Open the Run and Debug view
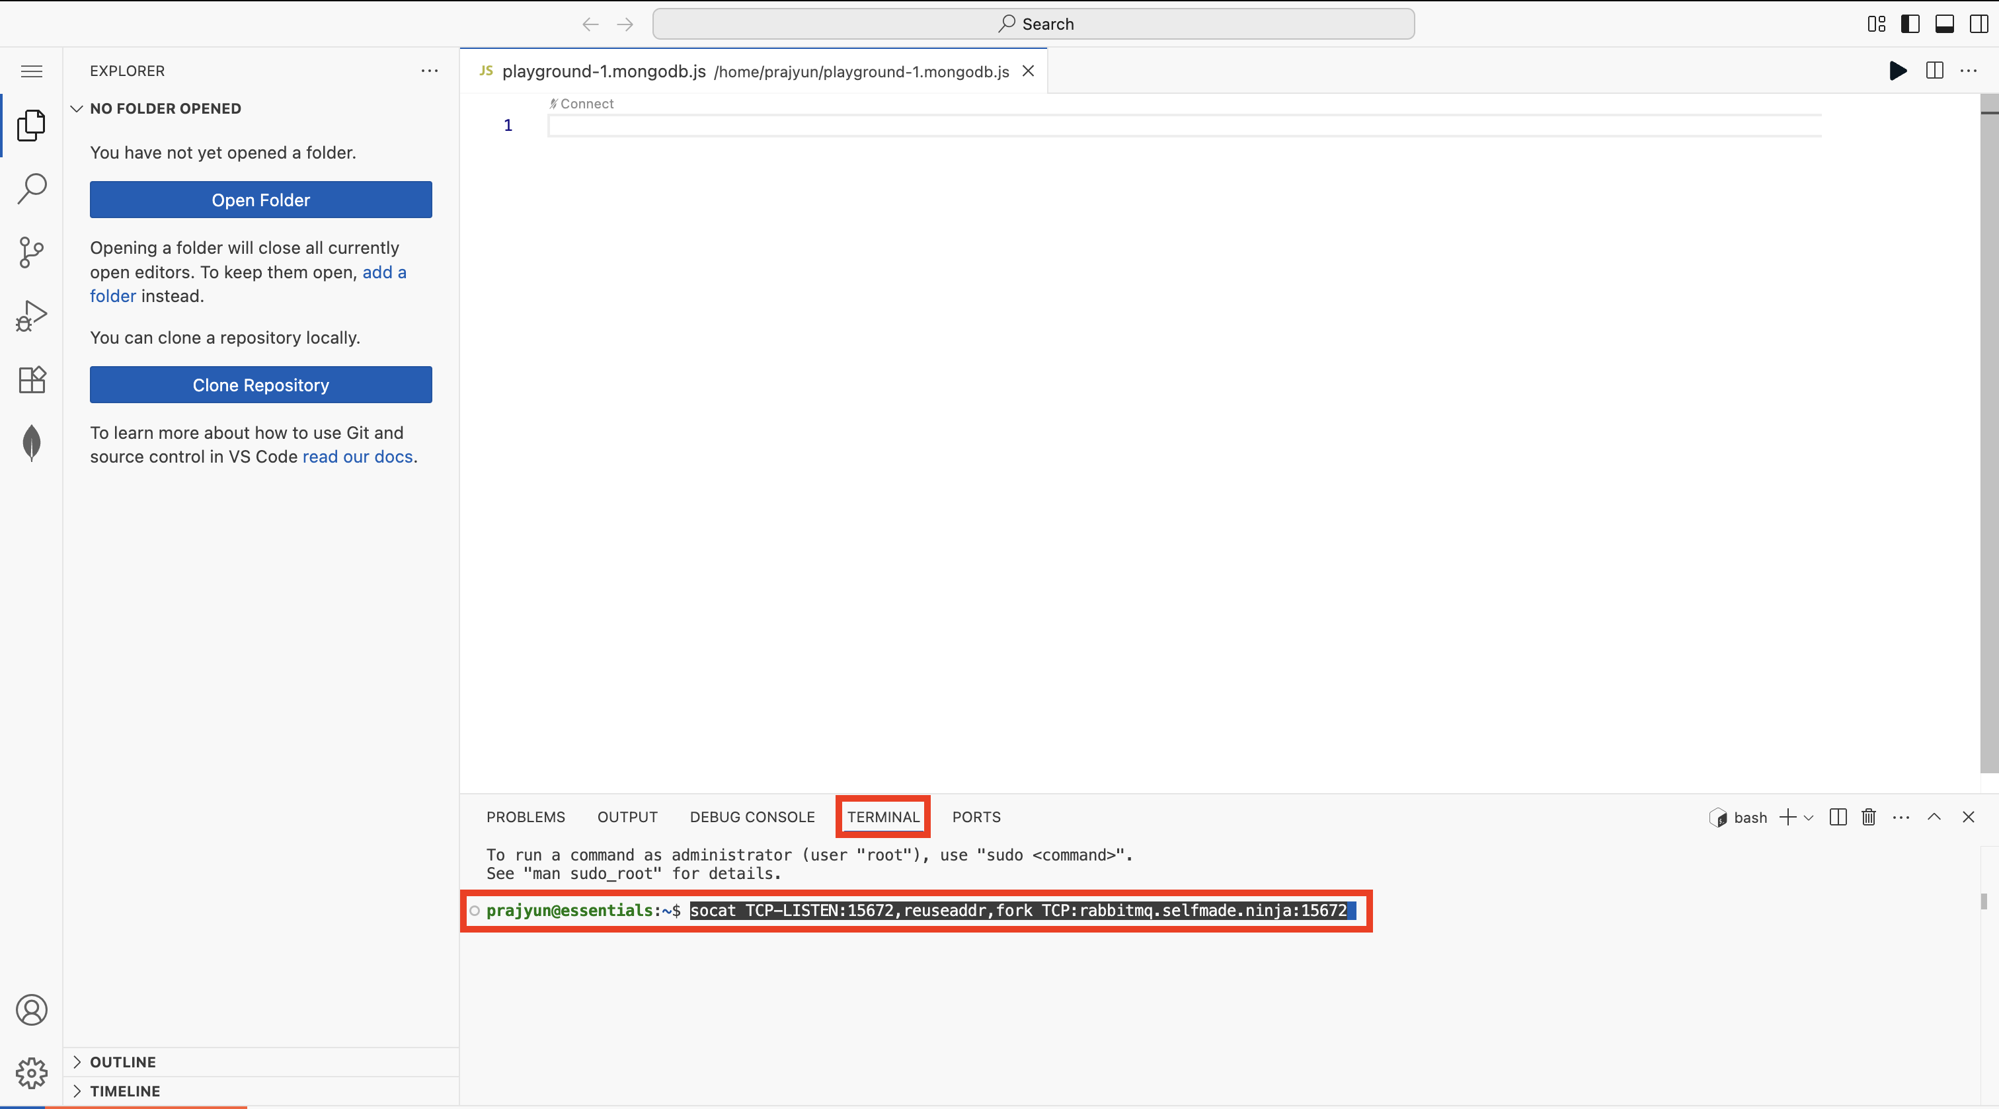The width and height of the screenshot is (1999, 1109). (x=32, y=316)
